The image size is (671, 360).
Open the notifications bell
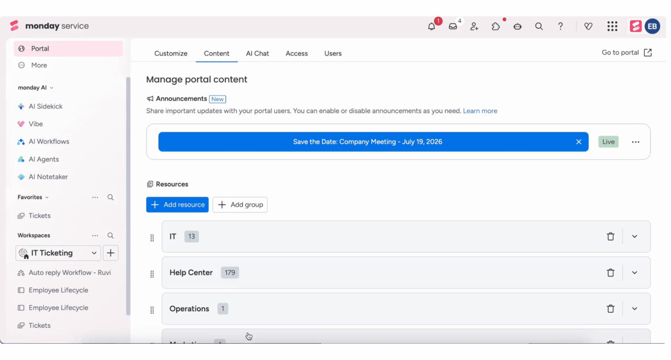(x=431, y=26)
